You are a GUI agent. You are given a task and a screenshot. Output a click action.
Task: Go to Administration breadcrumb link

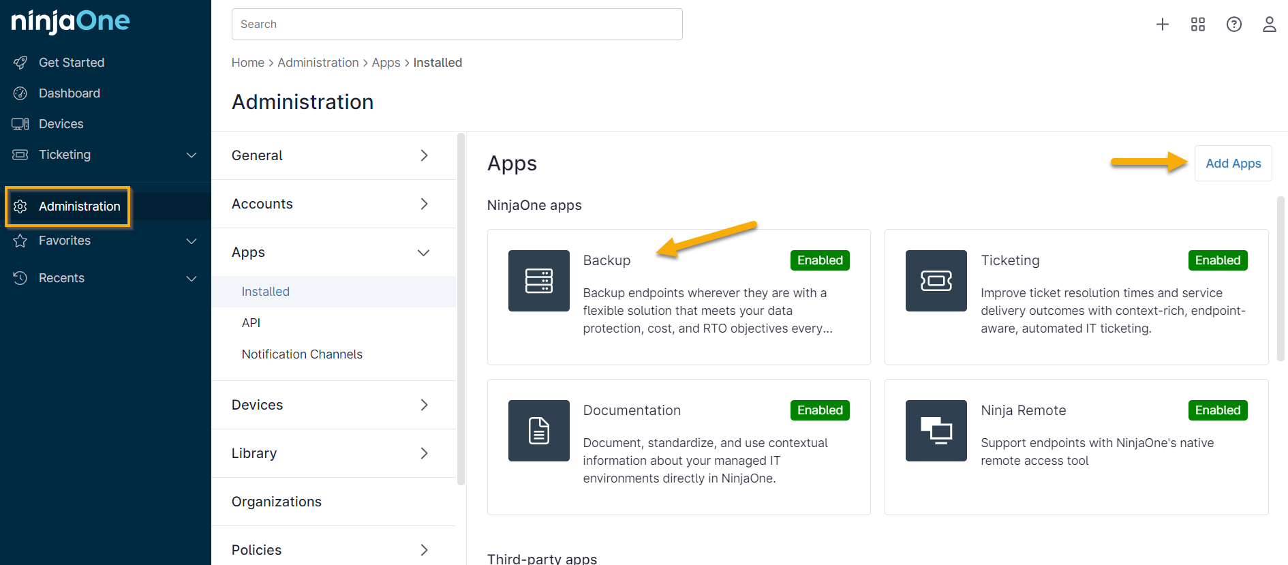tap(318, 63)
